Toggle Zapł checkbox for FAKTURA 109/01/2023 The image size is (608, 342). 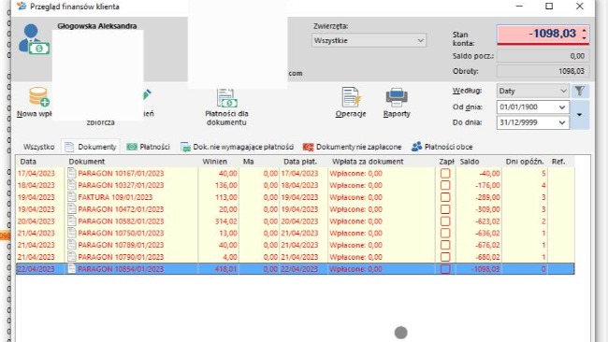[445, 197]
